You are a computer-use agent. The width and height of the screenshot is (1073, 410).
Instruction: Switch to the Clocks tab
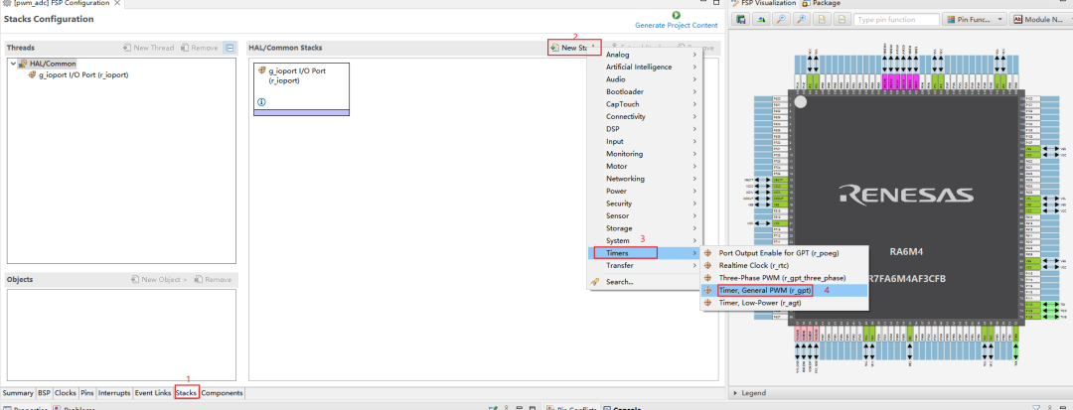pos(66,393)
